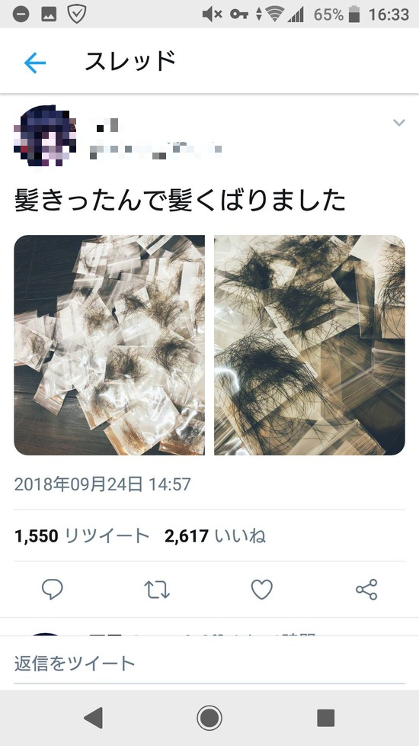Tap the Android home circle button
Viewport: 419px width, 746px height.
click(209, 718)
